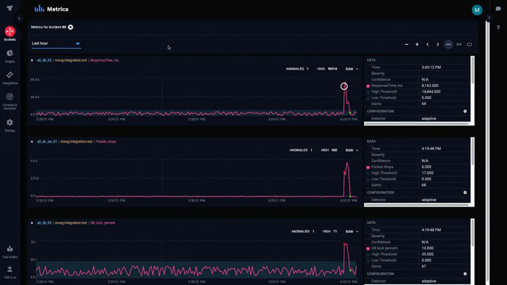
Task: Open the Last hour time range dropdown
Action: [x=56, y=44]
